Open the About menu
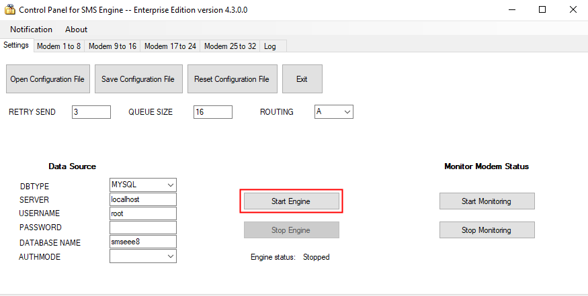This screenshot has width=588, height=296. [76, 30]
